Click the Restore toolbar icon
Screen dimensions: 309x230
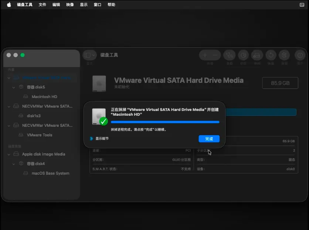point(271,55)
